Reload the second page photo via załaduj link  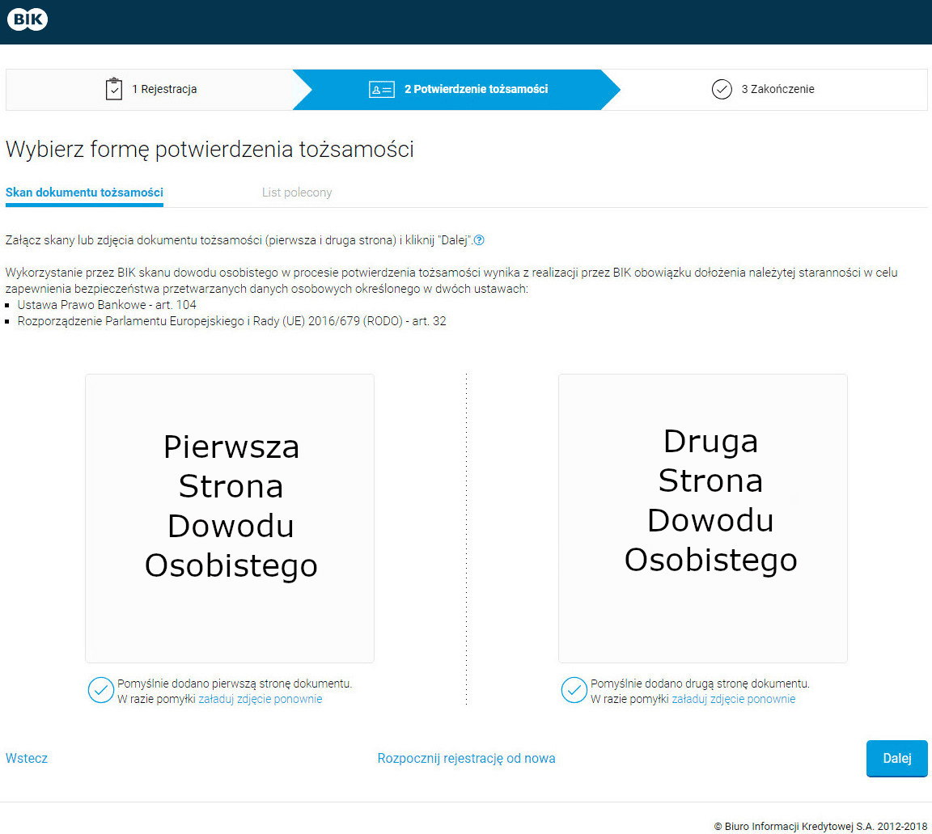(x=733, y=699)
